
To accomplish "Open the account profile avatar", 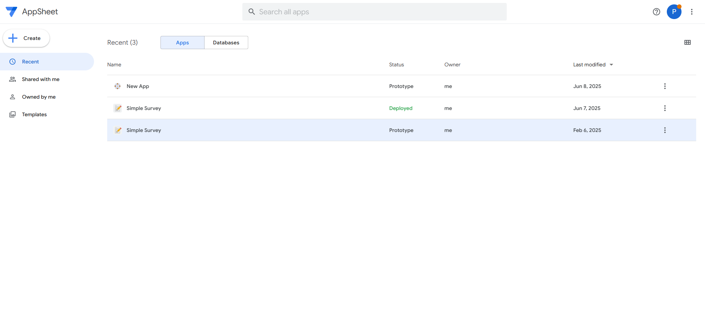I will click(x=674, y=12).
